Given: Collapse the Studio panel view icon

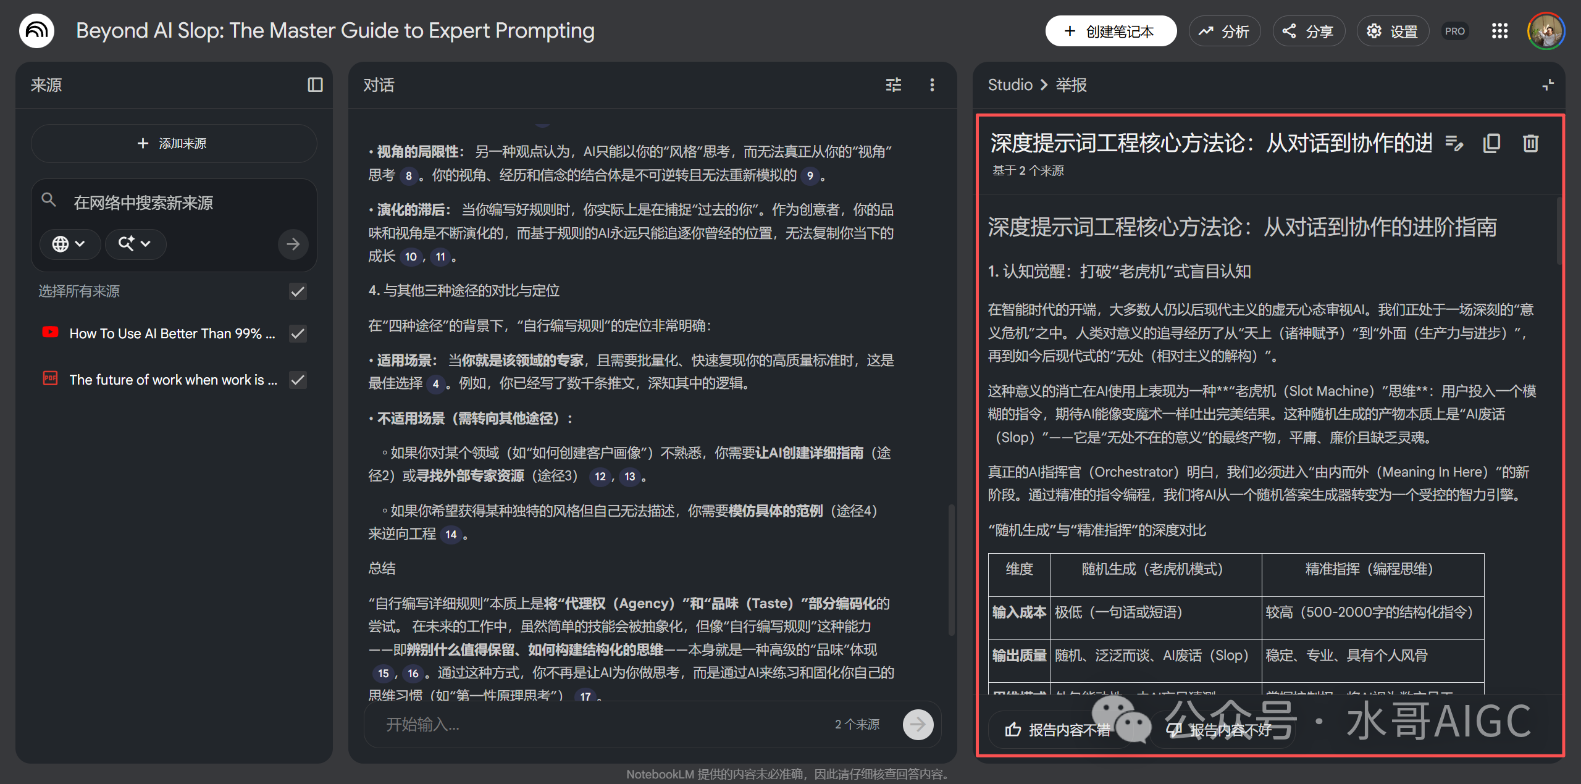Looking at the screenshot, I should click(x=1548, y=85).
